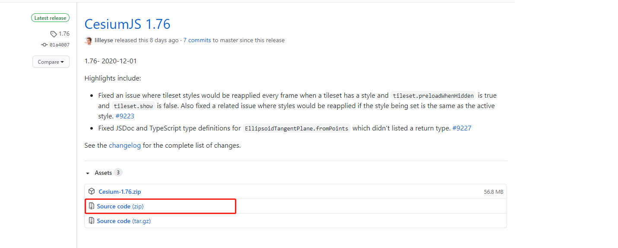Open the Compare dropdown
Screen dimensions: 618x248
tap(51, 62)
